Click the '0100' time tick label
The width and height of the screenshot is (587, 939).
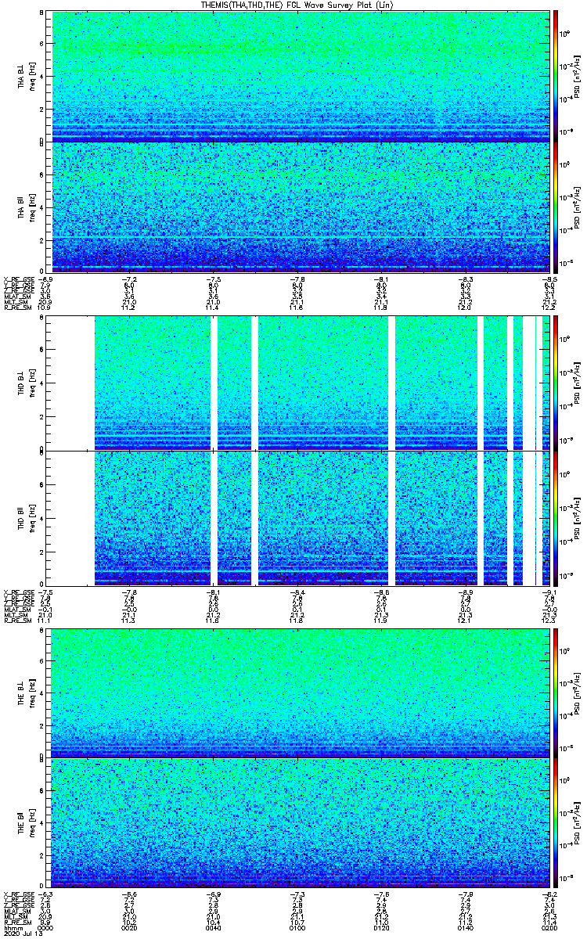click(298, 928)
